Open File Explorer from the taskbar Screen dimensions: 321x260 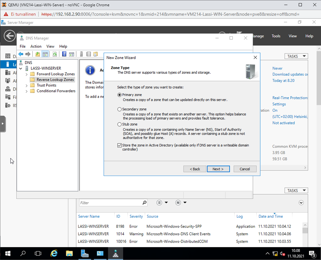(69, 254)
